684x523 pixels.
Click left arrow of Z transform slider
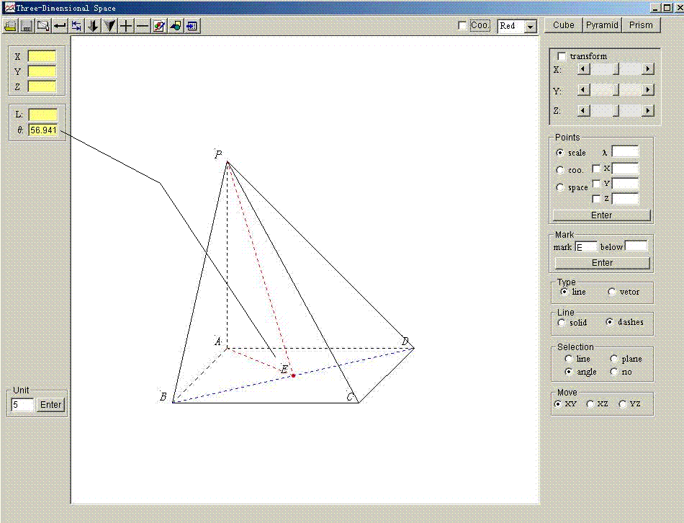pos(584,110)
